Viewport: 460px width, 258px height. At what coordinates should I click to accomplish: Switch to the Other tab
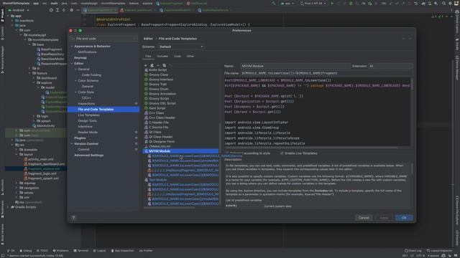(x=190, y=56)
